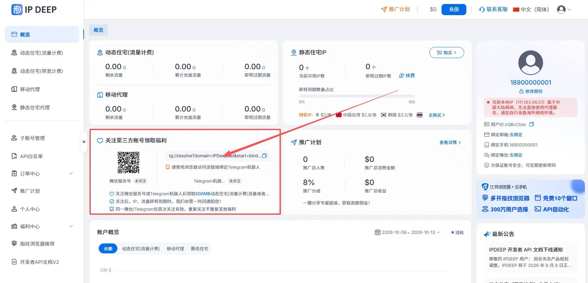This screenshot has height=283, width=588.
Task: Click the 中国台湾 flag icon
Action: click(x=339, y=115)
